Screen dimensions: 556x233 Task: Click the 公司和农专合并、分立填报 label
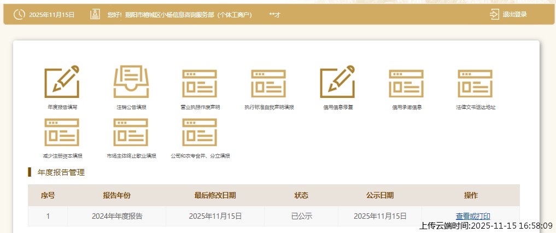pyautogui.click(x=200, y=156)
